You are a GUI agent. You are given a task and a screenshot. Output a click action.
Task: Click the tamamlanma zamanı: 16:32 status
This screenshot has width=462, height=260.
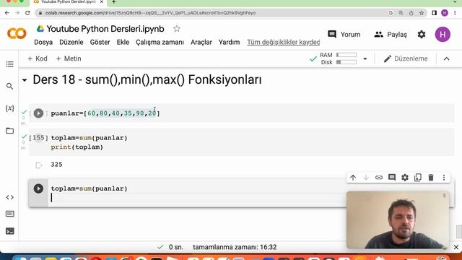click(235, 247)
